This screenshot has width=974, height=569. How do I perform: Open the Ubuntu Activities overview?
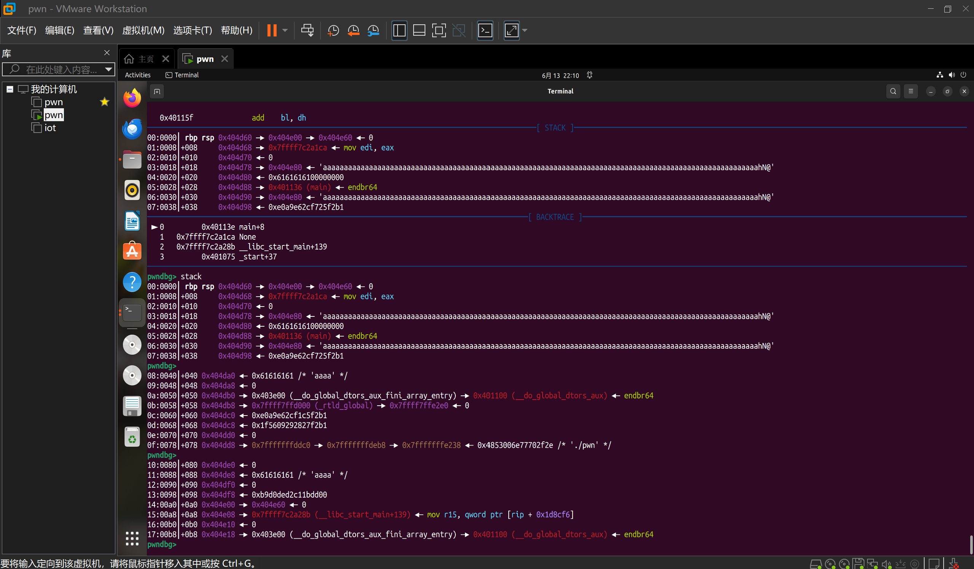click(138, 75)
